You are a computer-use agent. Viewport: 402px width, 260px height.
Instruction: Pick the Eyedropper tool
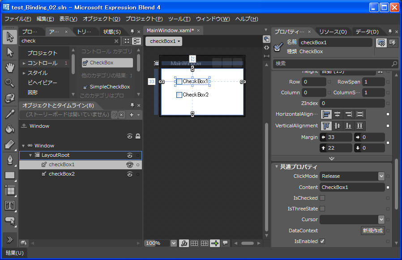[x=9, y=114]
